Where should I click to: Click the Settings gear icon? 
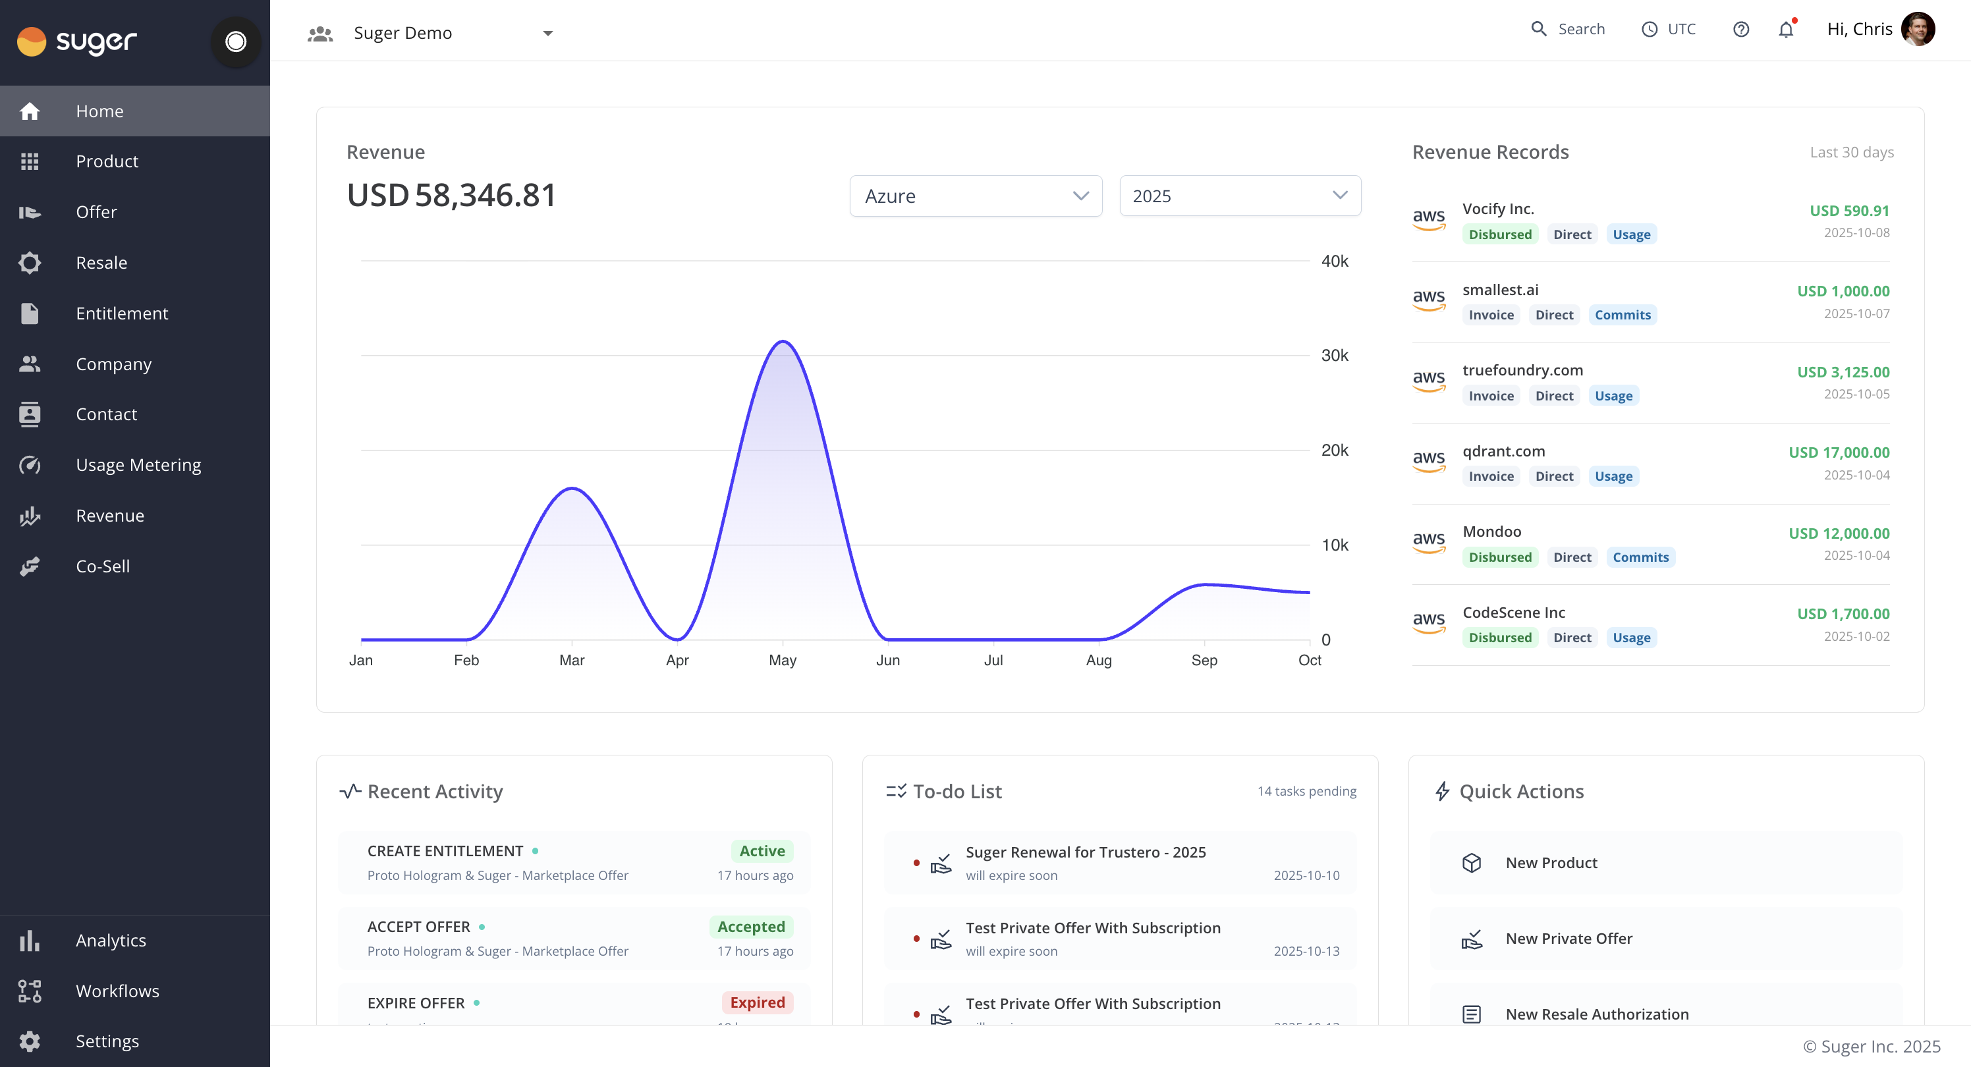click(x=30, y=1041)
